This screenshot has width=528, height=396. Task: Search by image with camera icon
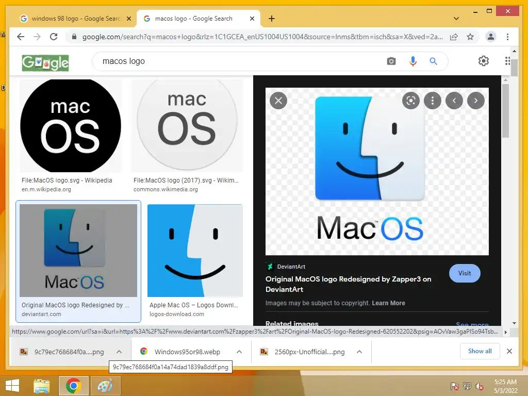[391, 61]
